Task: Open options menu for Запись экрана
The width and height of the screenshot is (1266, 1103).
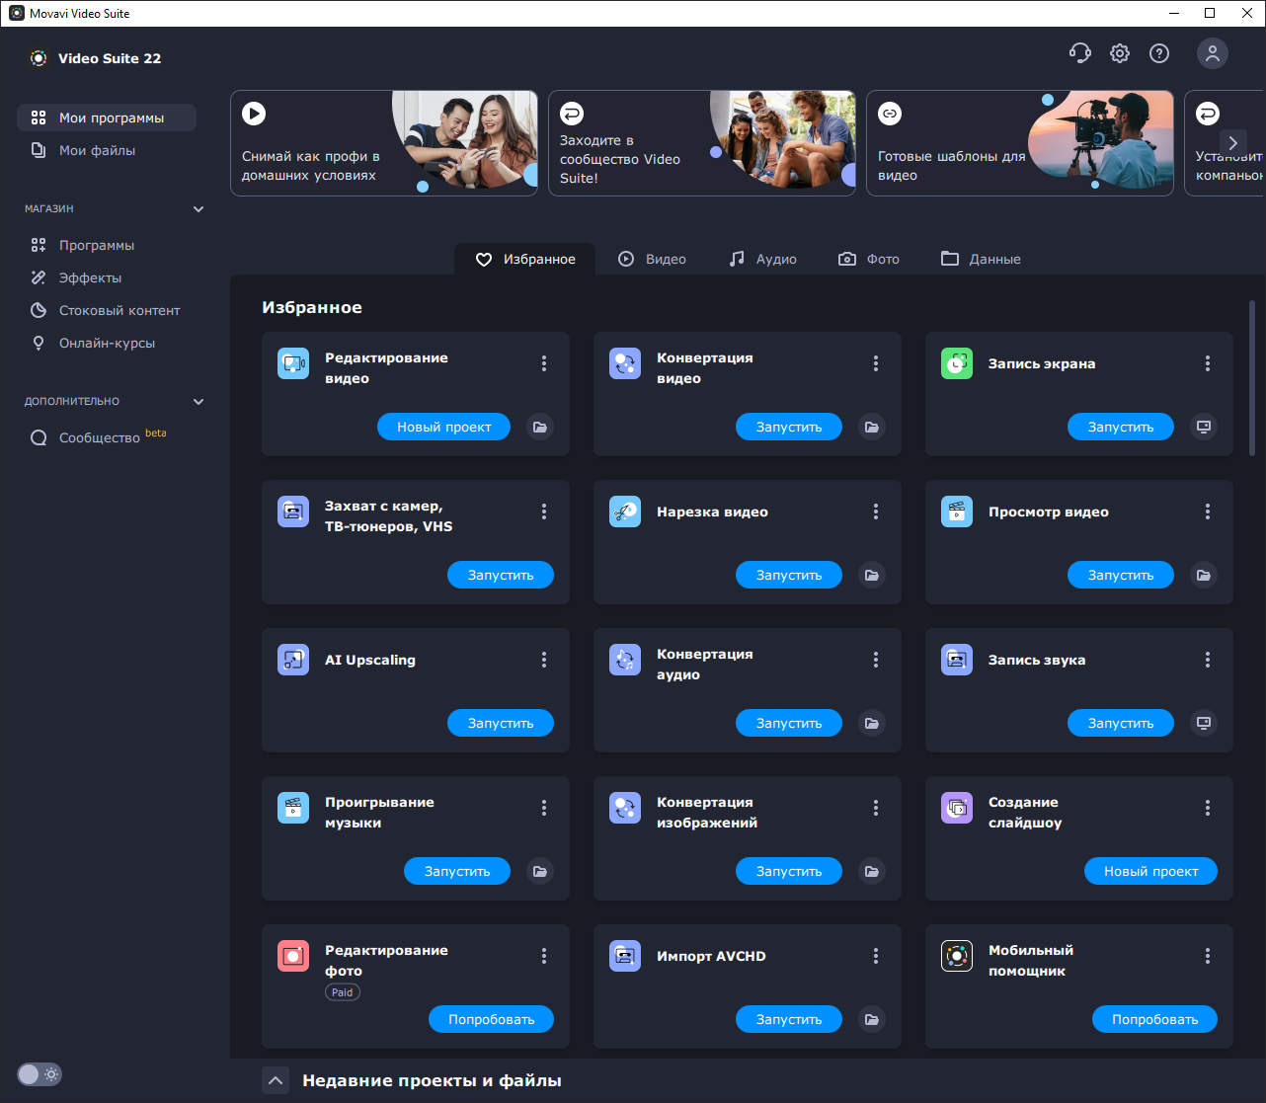Action: 1208,363
